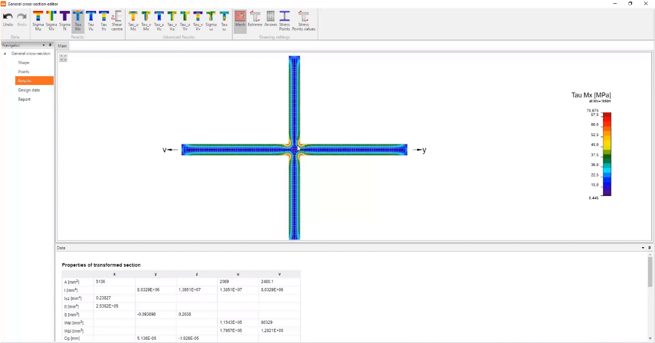The width and height of the screenshot is (655, 343).
Task: Zoom to fit drawing in view
Action: [x=63, y=58]
